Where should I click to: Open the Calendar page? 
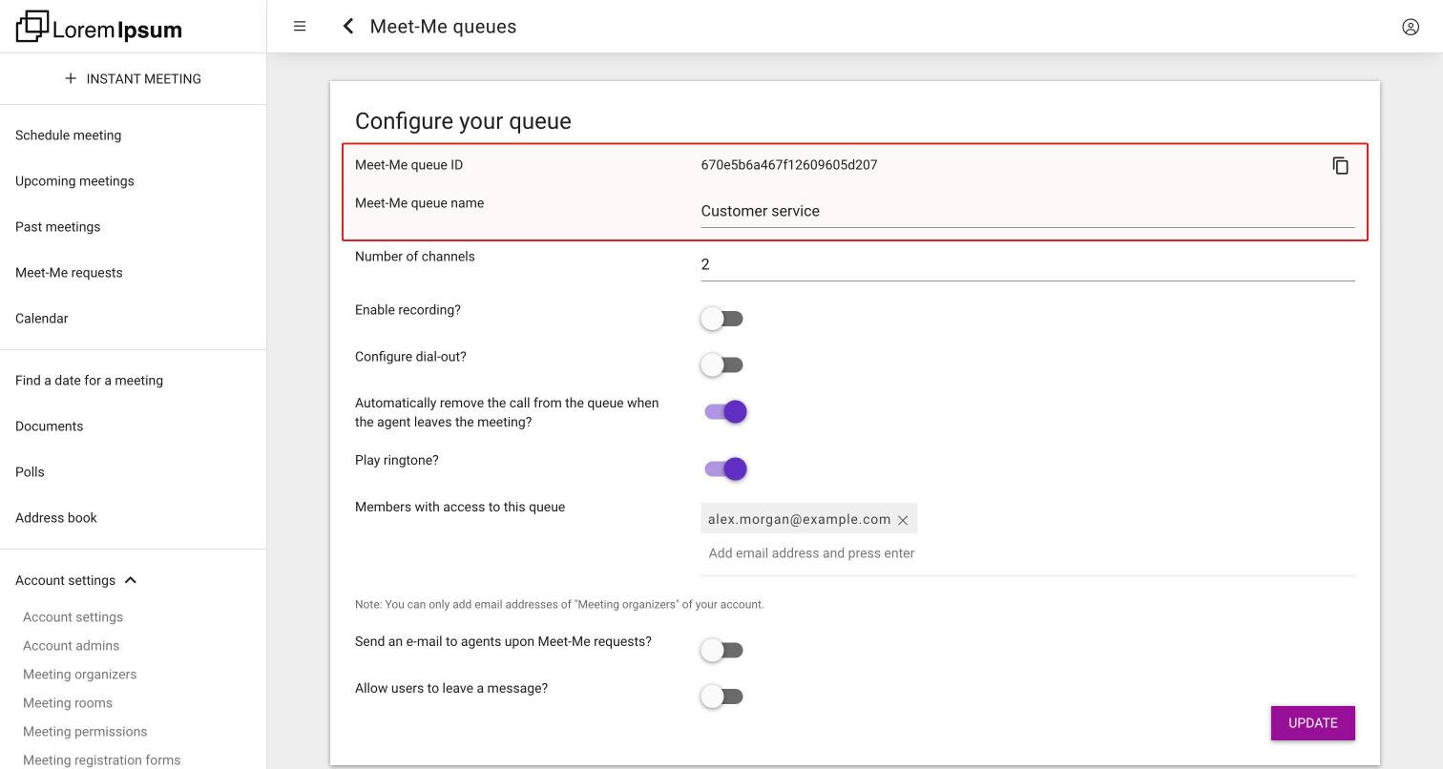41,319
